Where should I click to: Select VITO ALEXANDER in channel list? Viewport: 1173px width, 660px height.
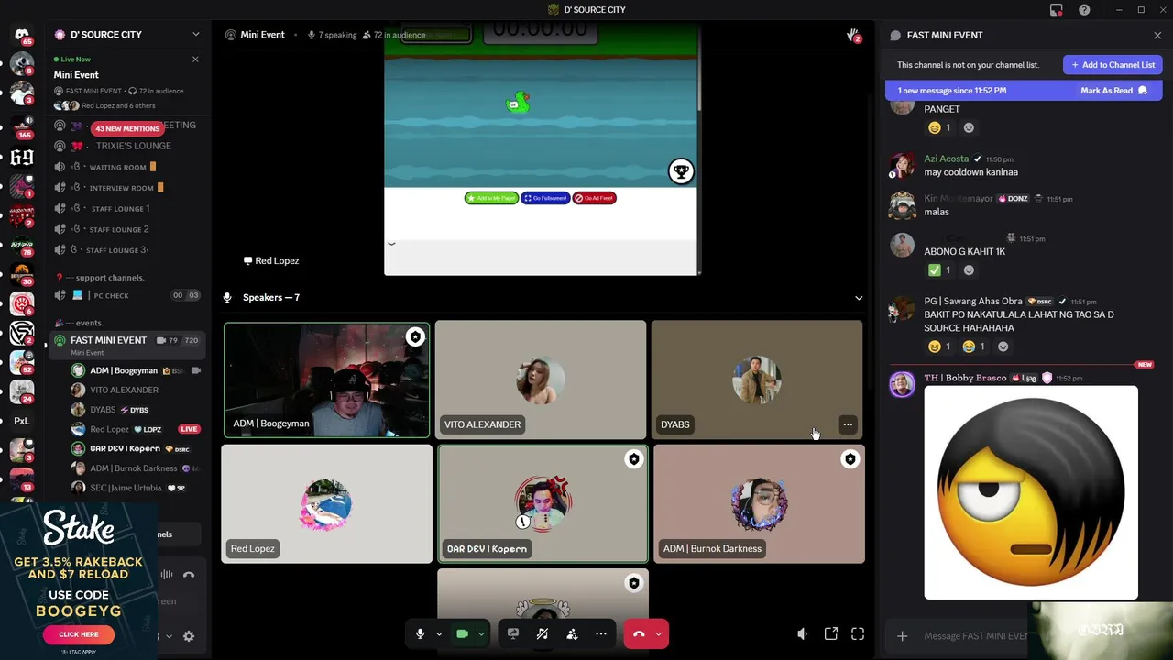(x=136, y=390)
